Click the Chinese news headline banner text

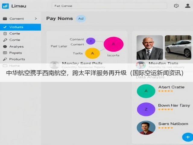click(x=95, y=73)
